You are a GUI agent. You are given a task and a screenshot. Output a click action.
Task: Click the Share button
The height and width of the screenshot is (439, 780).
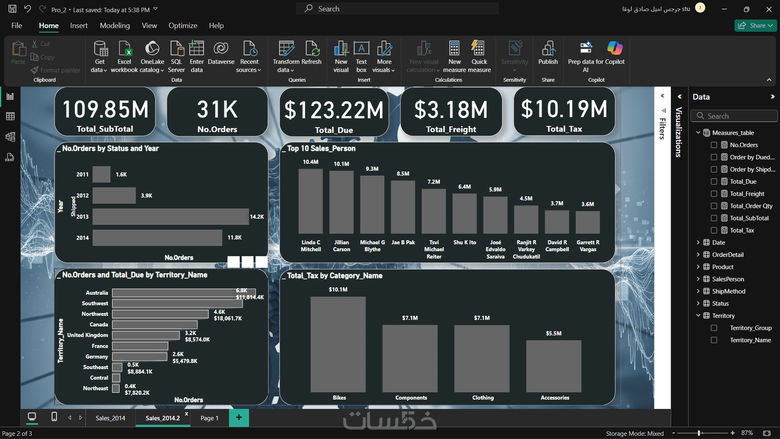[x=755, y=26]
